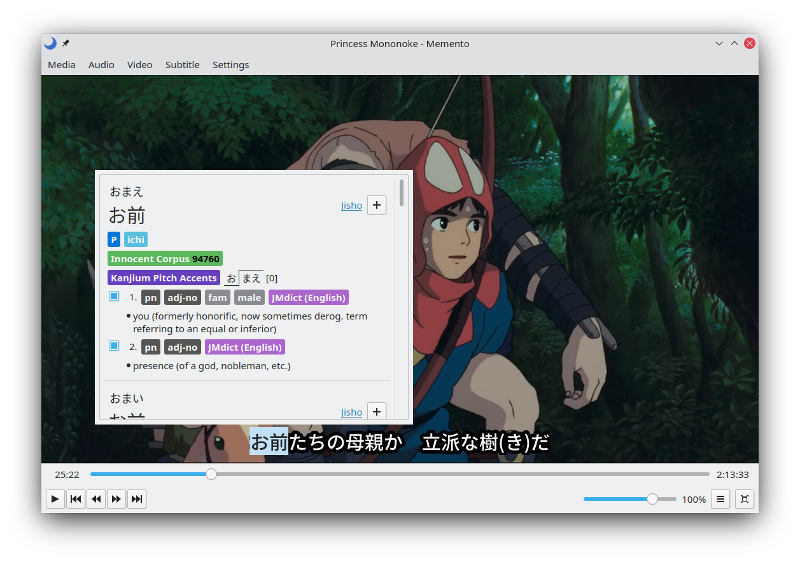Click the male tag

[x=249, y=298]
